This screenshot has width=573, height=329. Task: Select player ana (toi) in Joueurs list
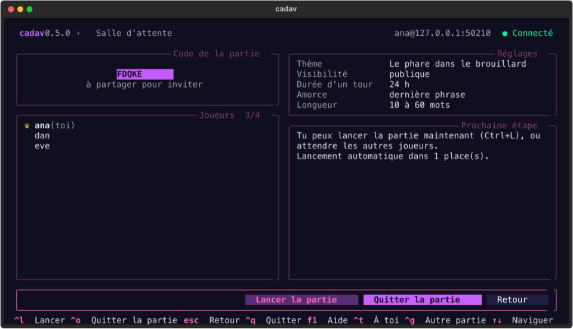click(54, 126)
